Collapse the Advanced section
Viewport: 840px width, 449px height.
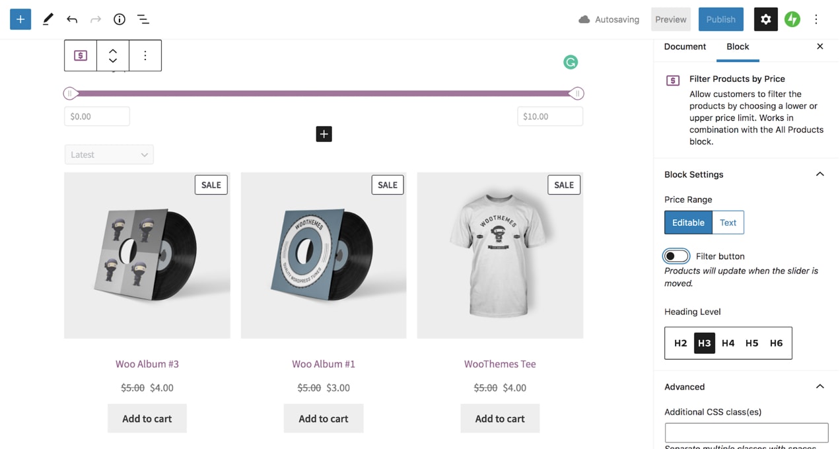820,386
